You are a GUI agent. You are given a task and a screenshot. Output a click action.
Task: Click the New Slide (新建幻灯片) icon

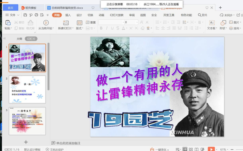coord(66,23)
